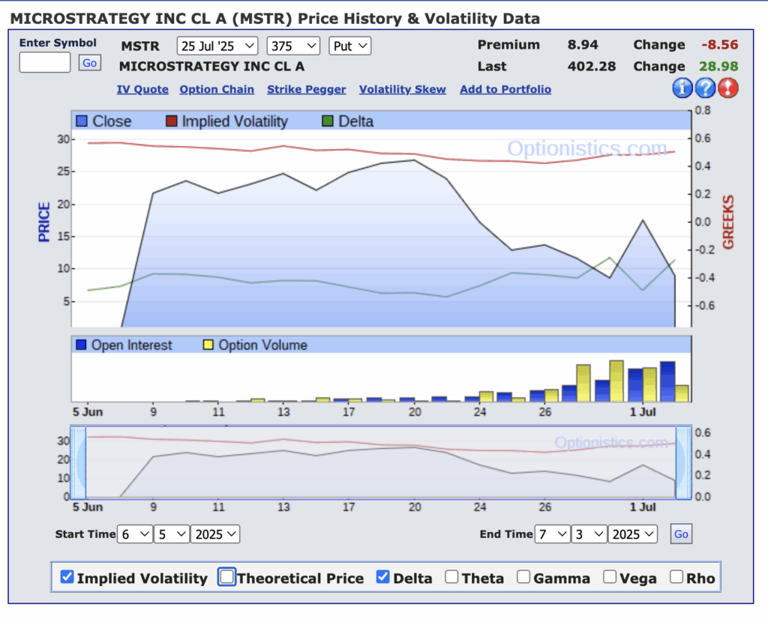
Task: Open the Start Time day dropdown
Action: point(172,534)
